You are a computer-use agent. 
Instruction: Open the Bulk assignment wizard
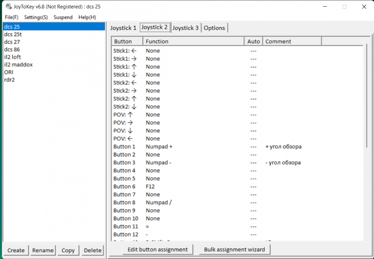tap(234, 249)
